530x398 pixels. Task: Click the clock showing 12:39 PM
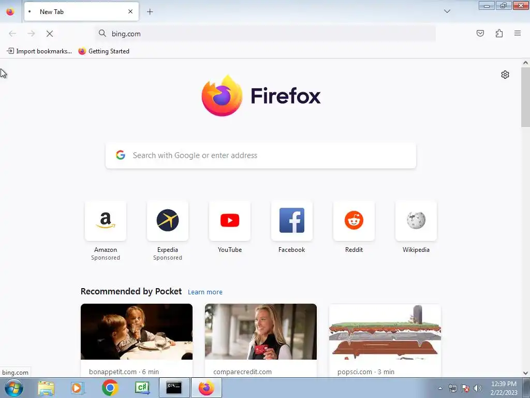coord(504,384)
